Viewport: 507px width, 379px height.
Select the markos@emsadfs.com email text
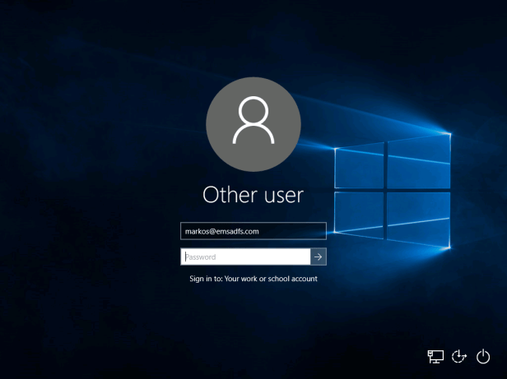click(x=222, y=231)
